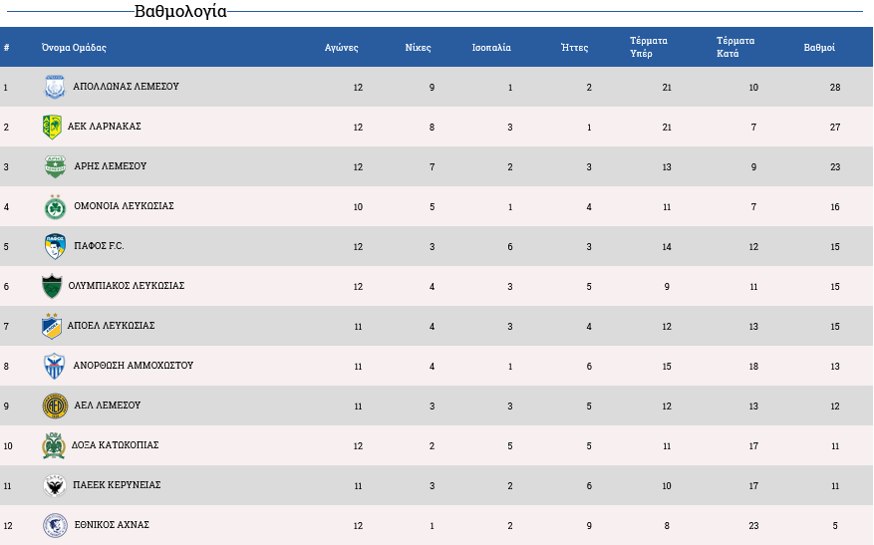Open the Ethnikos Achnas round crest
This screenshot has height=545, width=874.
(55, 525)
